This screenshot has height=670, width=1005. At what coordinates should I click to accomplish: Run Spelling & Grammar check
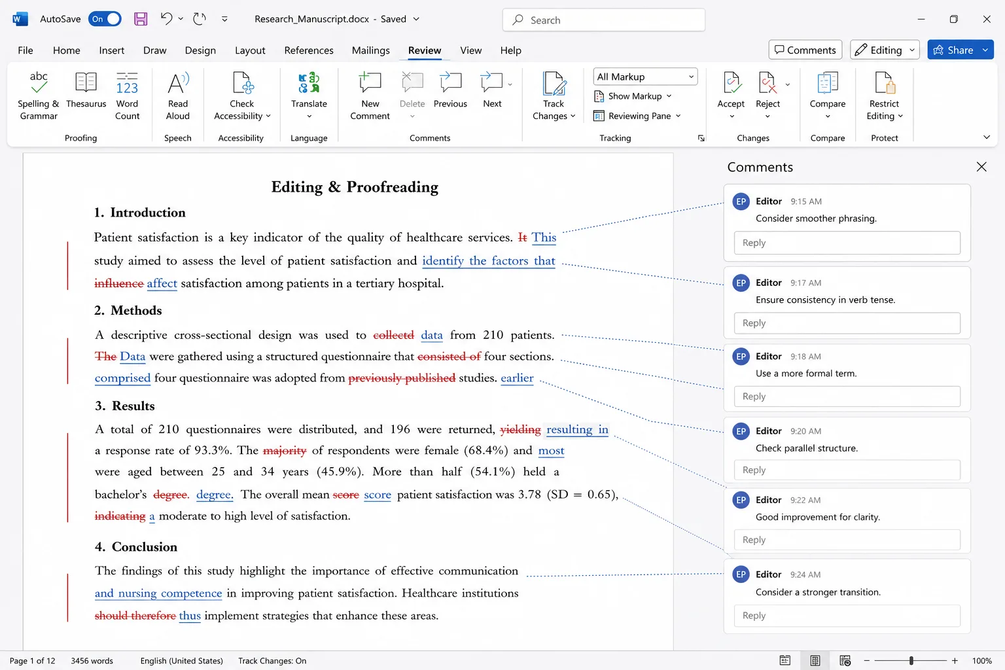(38, 96)
